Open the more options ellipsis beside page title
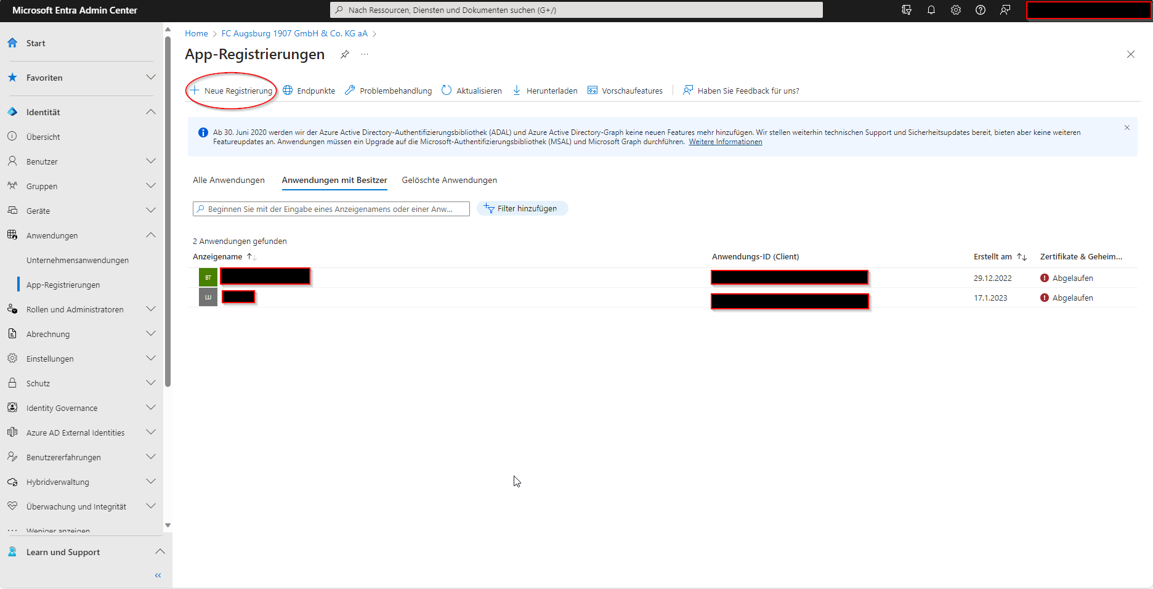Image resolution: width=1153 pixels, height=589 pixels. (x=365, y=54)
